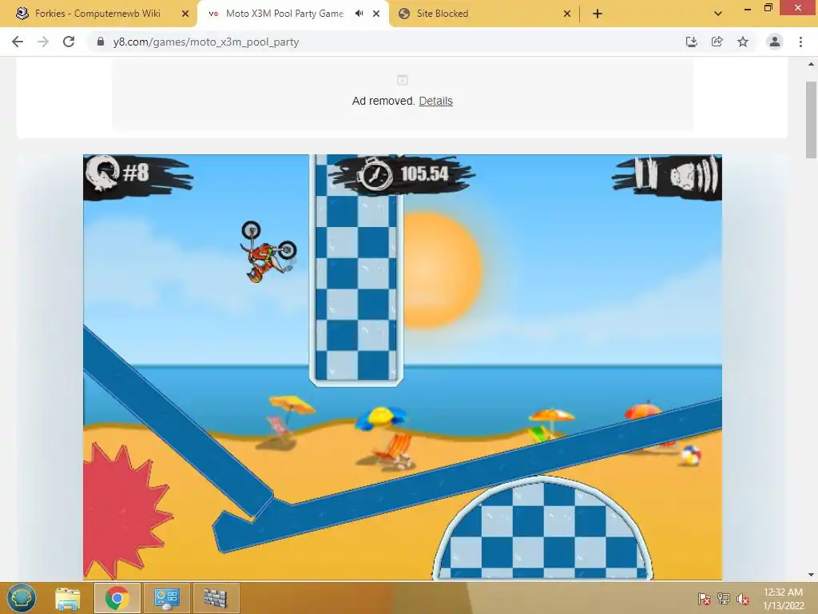The width and height of the screenshot is (818, 614).
Task: Switch to Forkies - Computernewb Wiki tab
Action: (97, 14)
